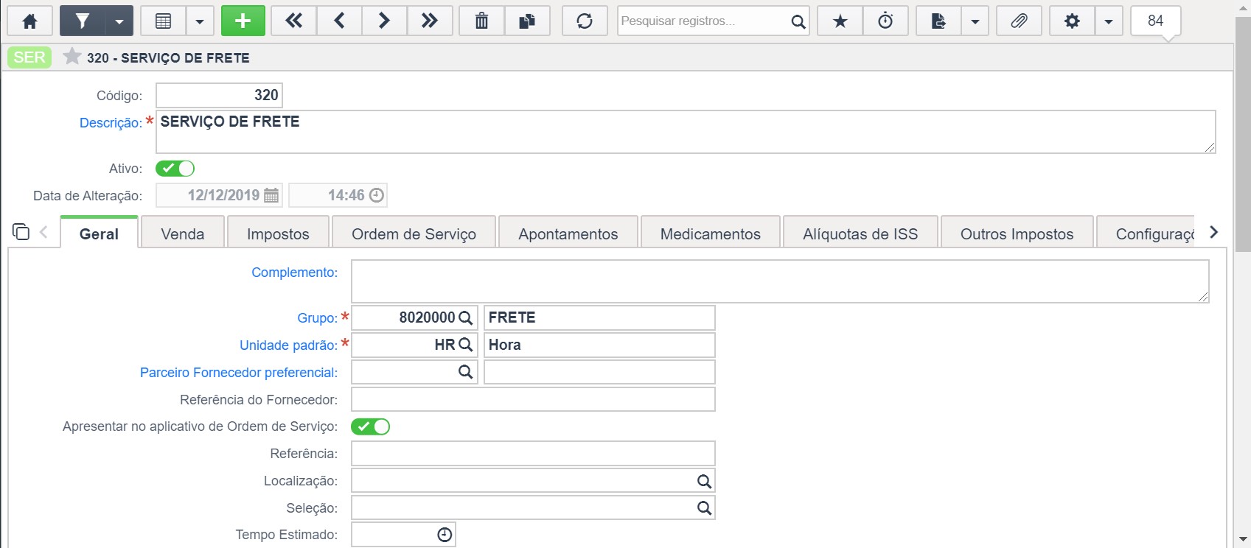
Task: Duplicate the record with the copy icon
Action: (x=527, y=21)
